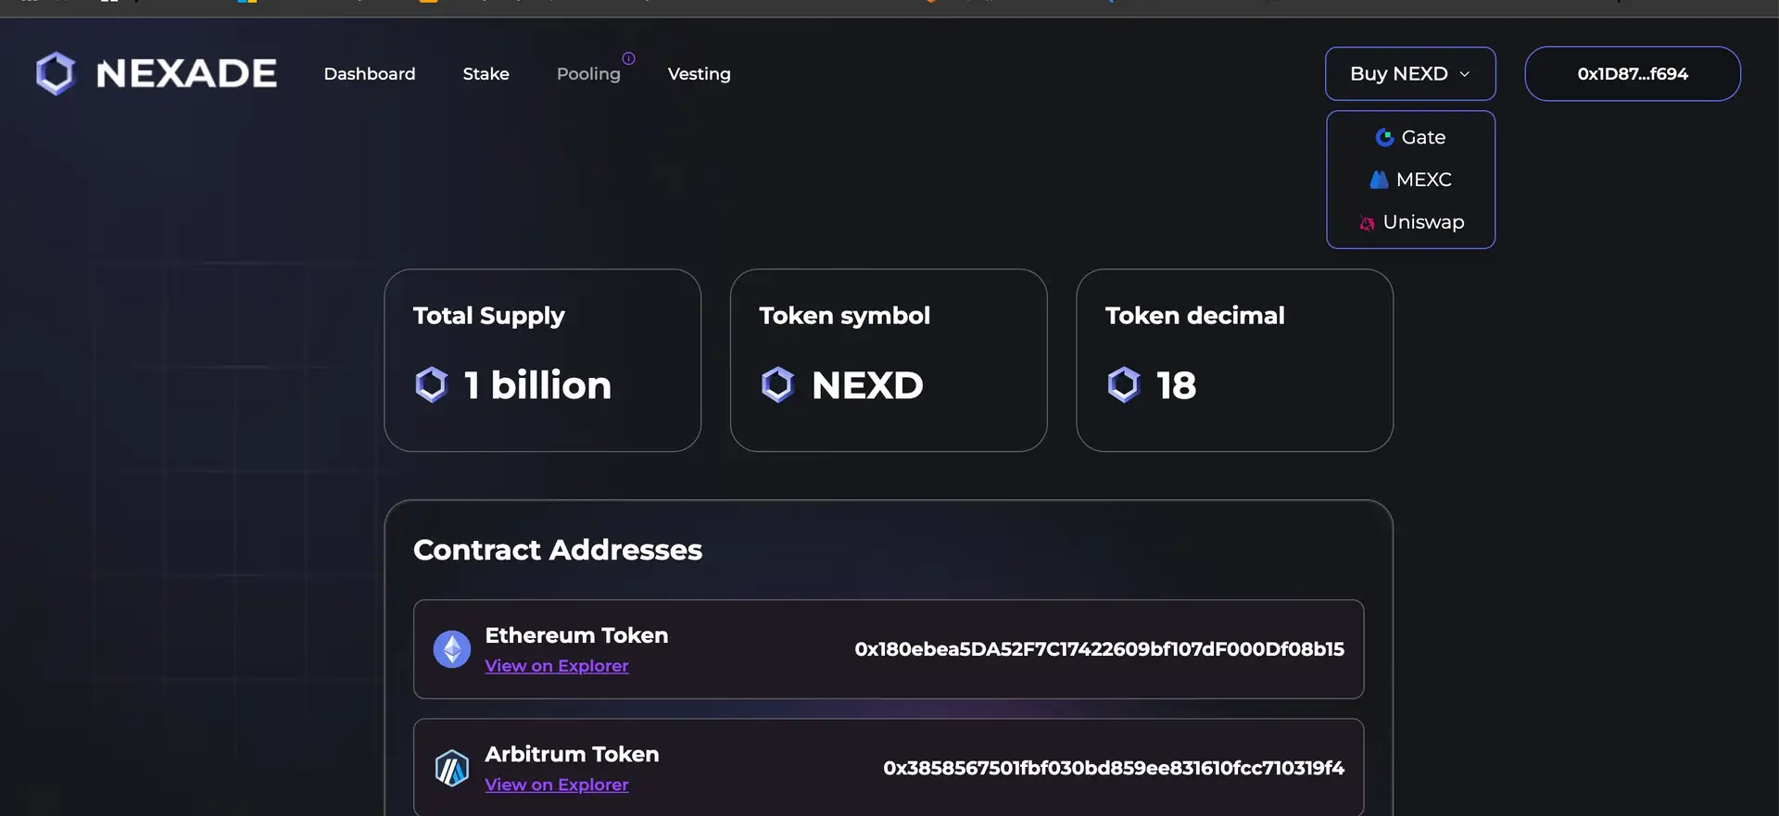Click the Ethereum diamond icon
This screenshot has height=816, width=1779.
[x=452, y=649]
